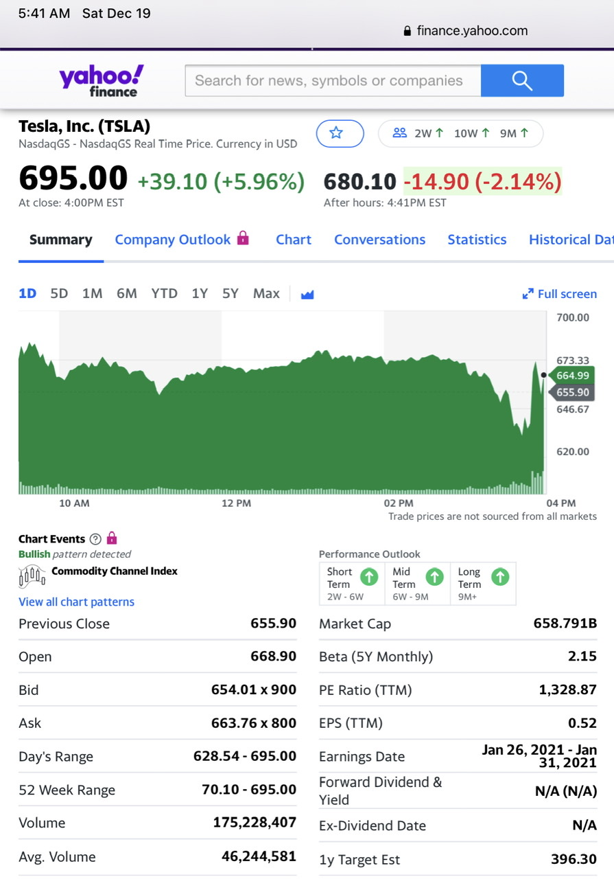
Task: Open the people-also-watch performance pill
Action: pos(460,133)
